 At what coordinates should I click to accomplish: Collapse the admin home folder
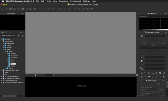5,51
